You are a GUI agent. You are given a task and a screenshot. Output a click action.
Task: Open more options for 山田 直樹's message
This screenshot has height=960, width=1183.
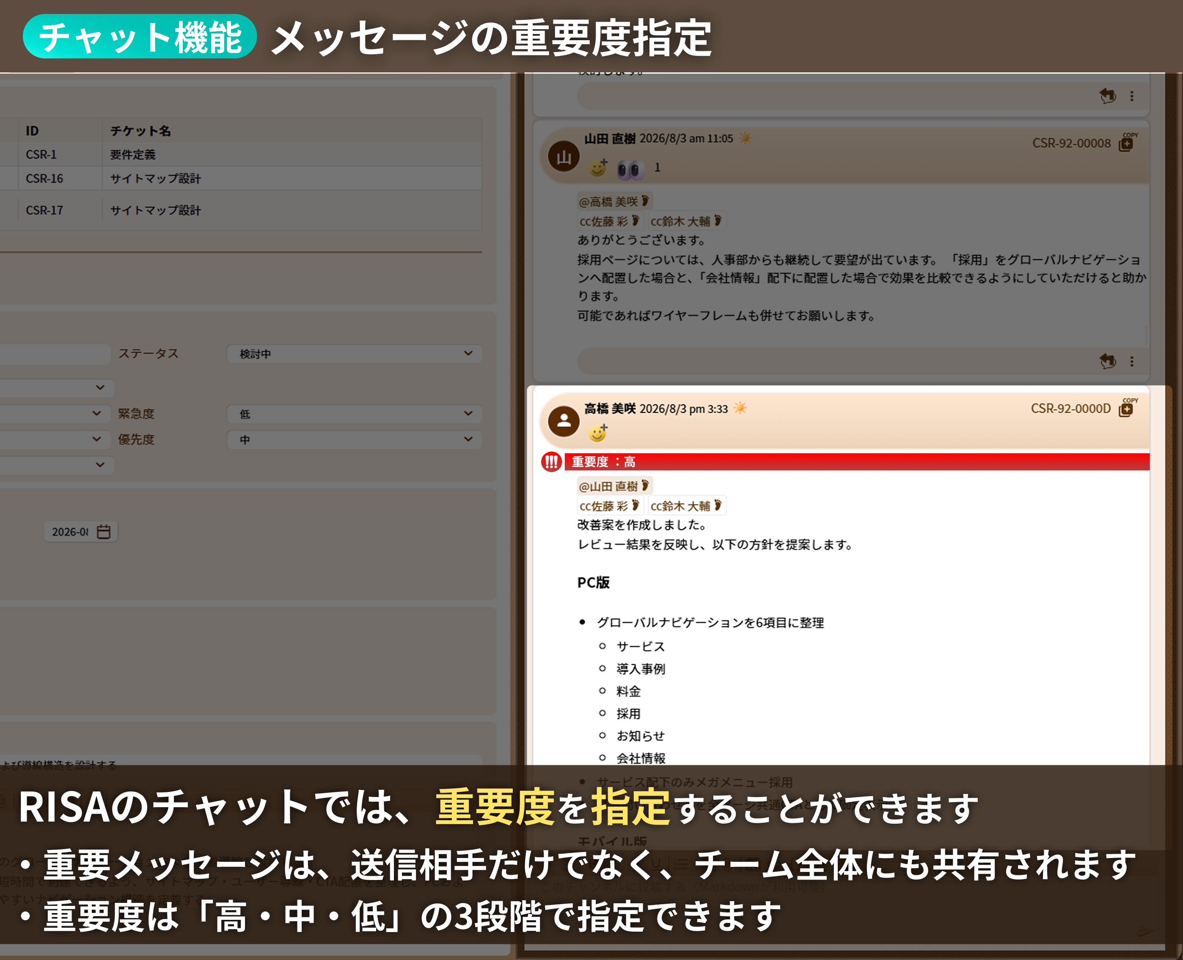point(1131,361)
